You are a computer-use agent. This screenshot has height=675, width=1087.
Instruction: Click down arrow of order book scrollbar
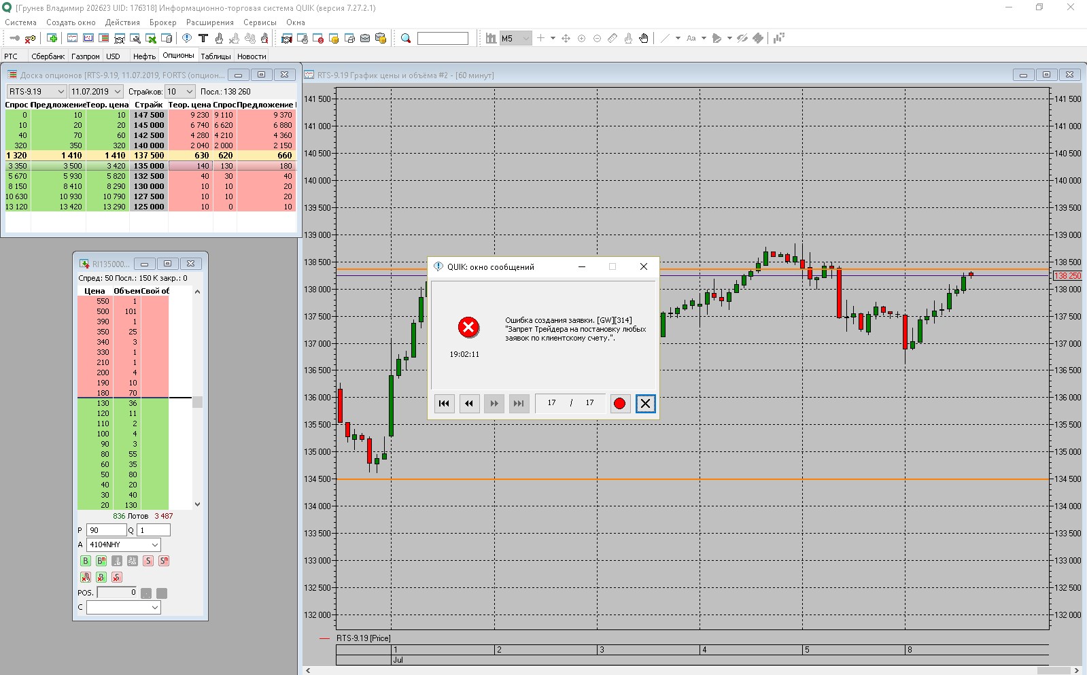point(197,504)
